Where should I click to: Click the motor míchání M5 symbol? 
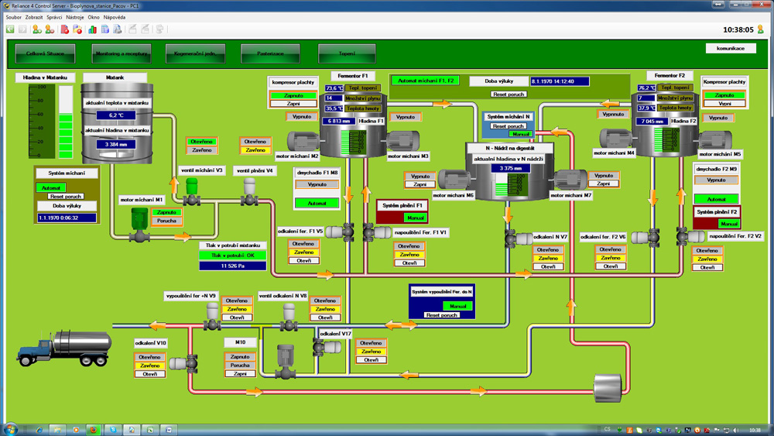tap(714, 140)
